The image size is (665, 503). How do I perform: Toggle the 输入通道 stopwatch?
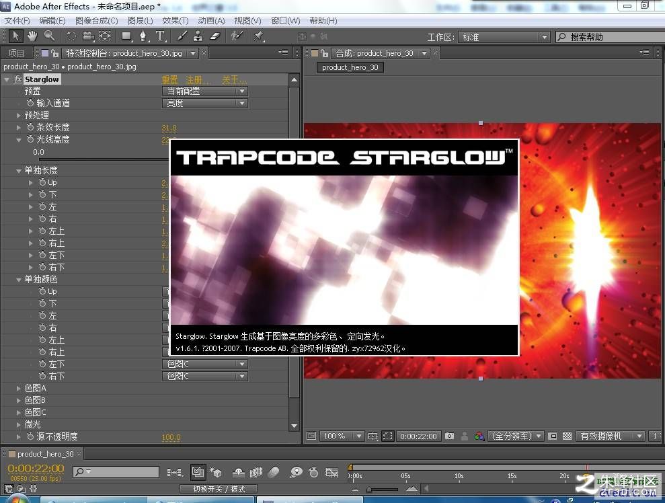30,103
